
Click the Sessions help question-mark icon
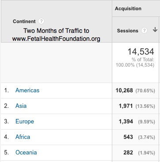(144, 31)
